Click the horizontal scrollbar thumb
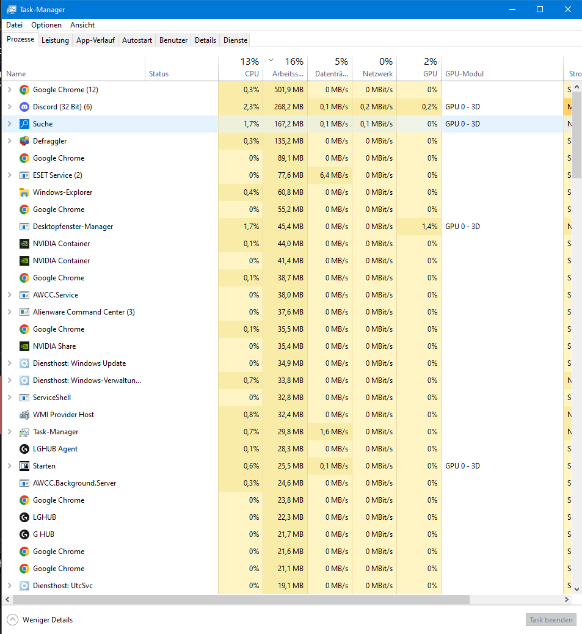This screenshot has width=582, height=634. tap(241, 599)
